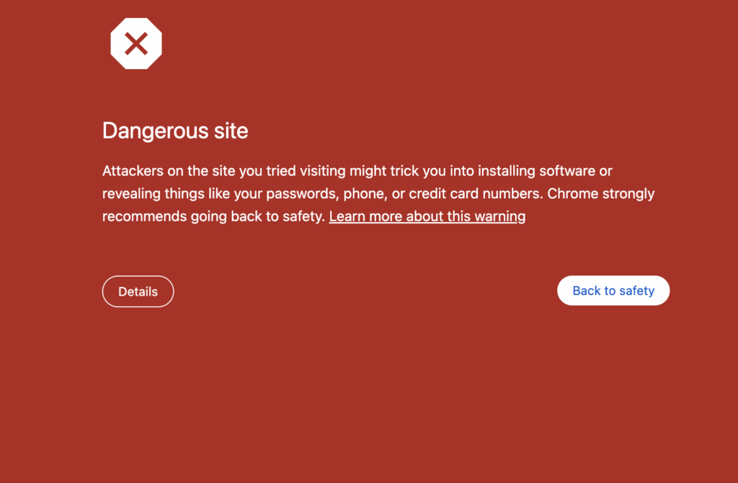Click the Back to safety button
Screen dimensions: 738x483
point(613,291)
